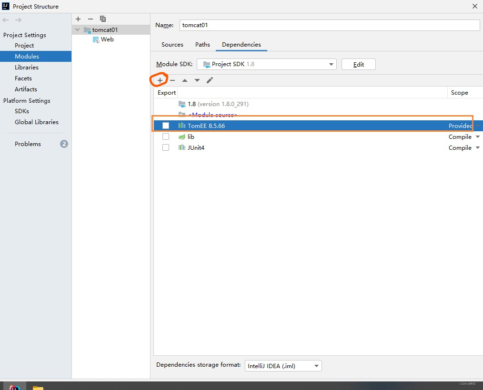This screenshot has height=390, width=483.
Task: Select the JUnit4 dependency row
Action: pyautogui.click(x=318, y=148)
